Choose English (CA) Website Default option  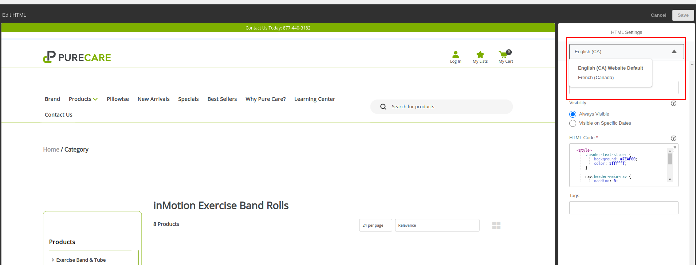(x=610, y=68)
